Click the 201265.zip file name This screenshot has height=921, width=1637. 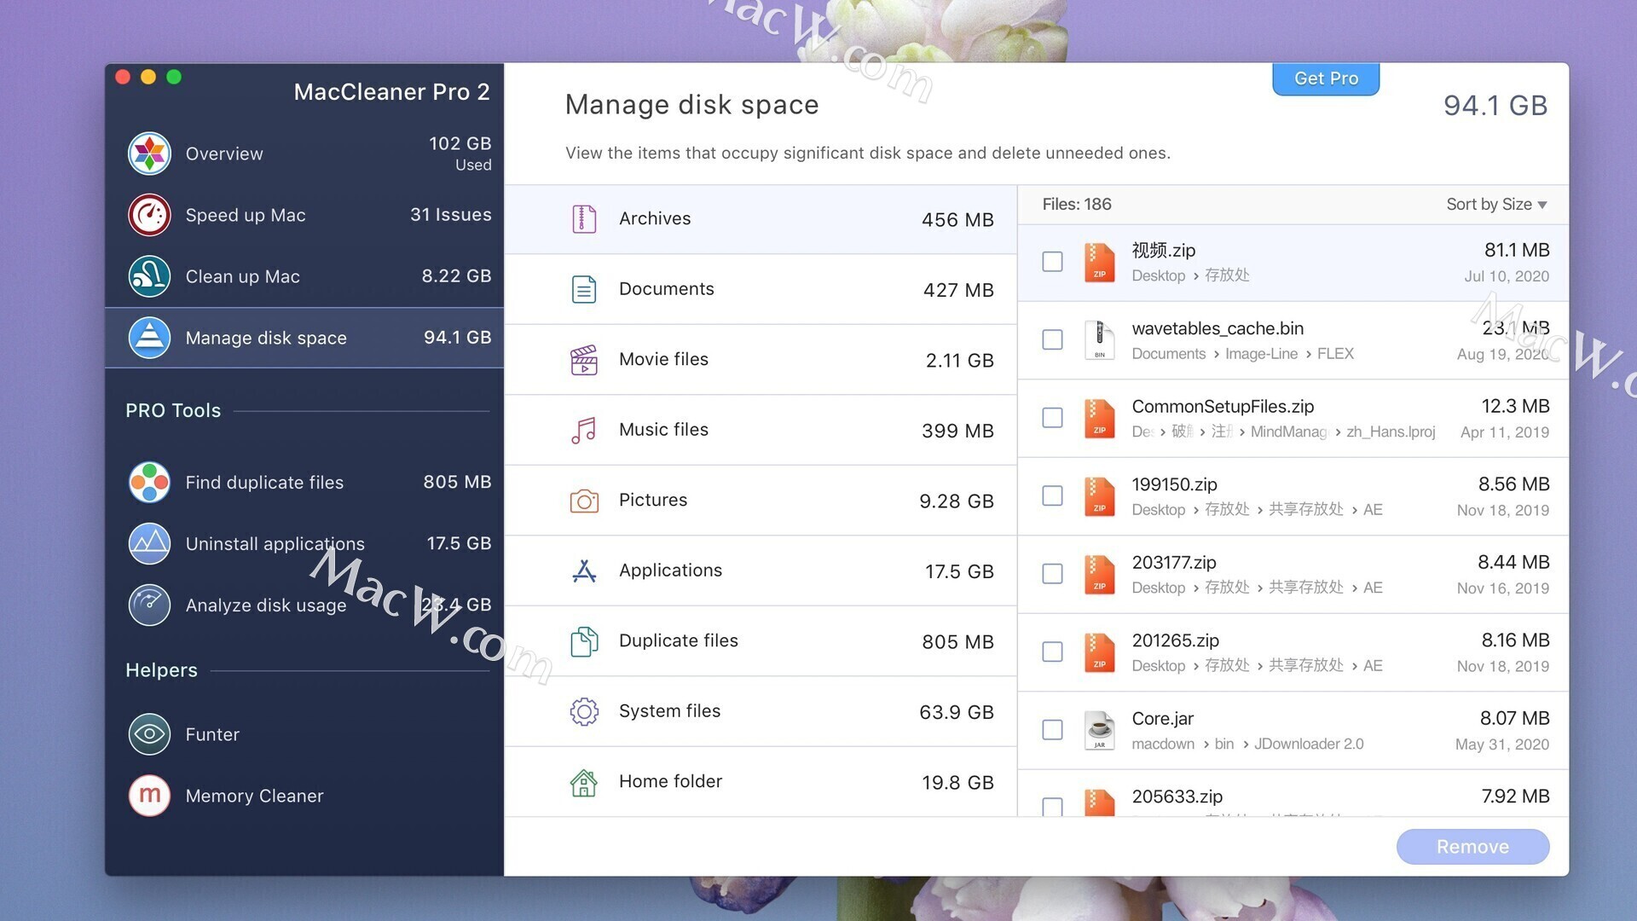[1175, 640]
